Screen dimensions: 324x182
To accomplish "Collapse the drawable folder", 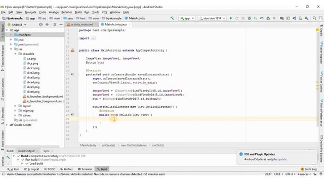I will tap(15, 54).
